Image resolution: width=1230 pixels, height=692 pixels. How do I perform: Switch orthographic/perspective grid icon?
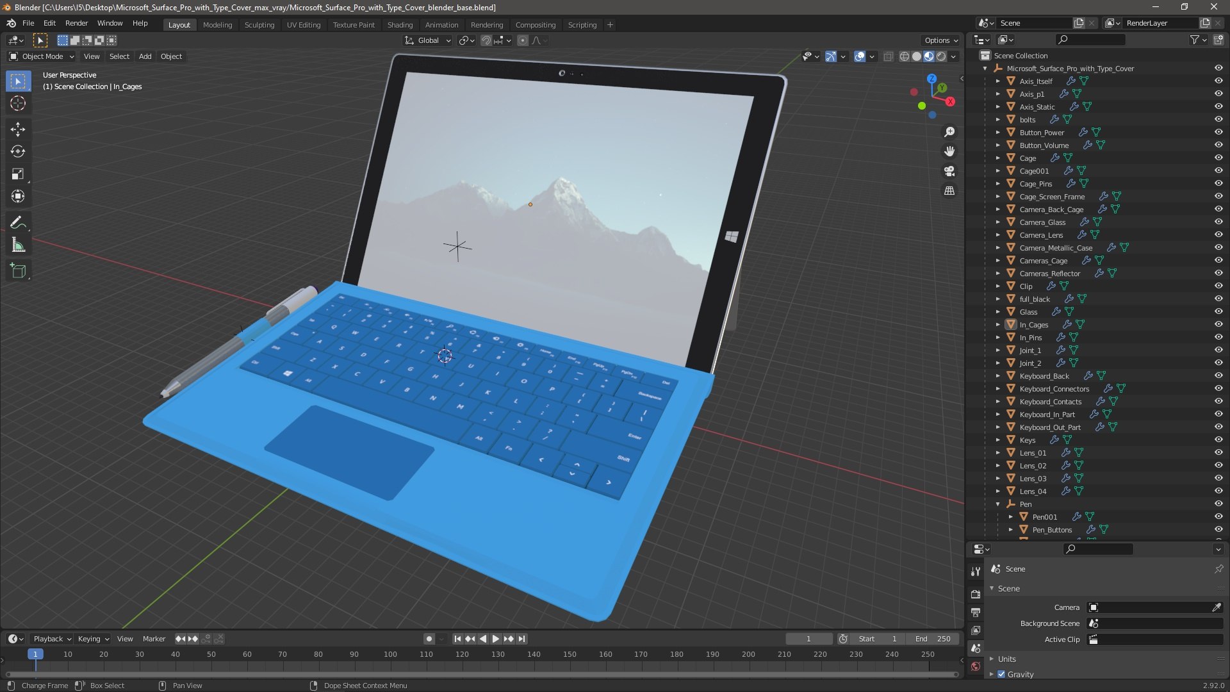tap(949, 191)
